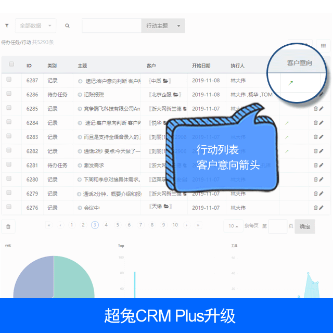Go to previous page with ‹ button
The height and width of the screenshot is (333, 333).
click(60, 225)
